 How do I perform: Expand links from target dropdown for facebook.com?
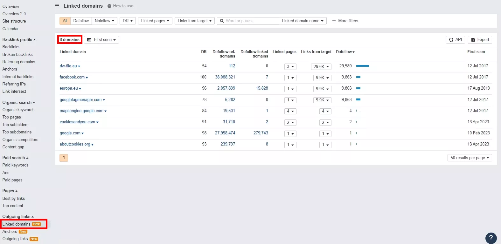tap(322, 78)
